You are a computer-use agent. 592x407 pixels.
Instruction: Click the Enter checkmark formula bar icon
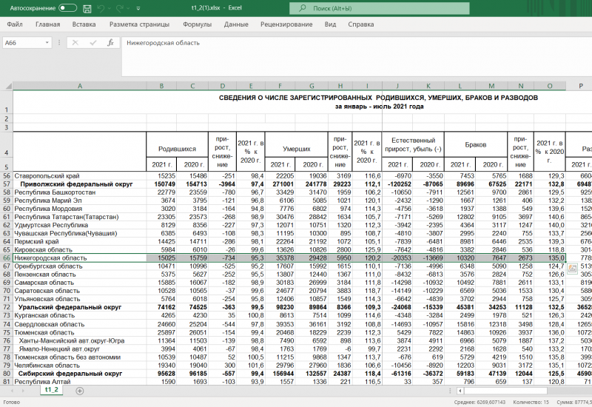tap(93, 43)
